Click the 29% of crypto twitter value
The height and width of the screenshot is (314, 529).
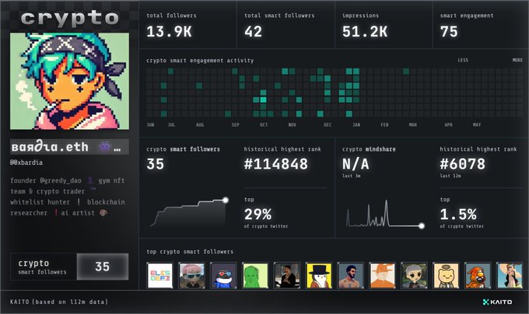(x=257, y=215)
